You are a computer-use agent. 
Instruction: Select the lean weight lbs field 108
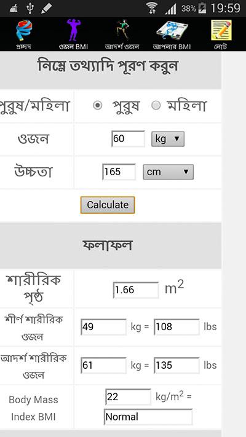(x=177, y=327)
